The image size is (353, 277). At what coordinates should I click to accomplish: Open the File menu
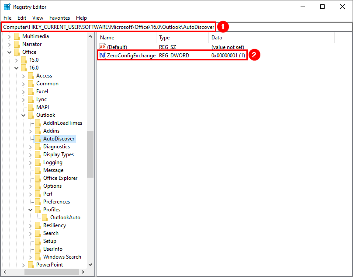(7, 18)
